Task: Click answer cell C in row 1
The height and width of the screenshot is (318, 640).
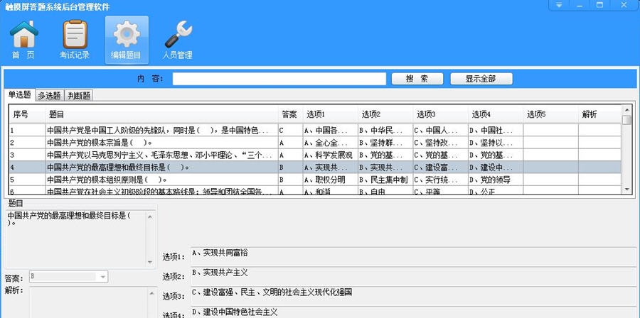Action: (x=291, y=131)
